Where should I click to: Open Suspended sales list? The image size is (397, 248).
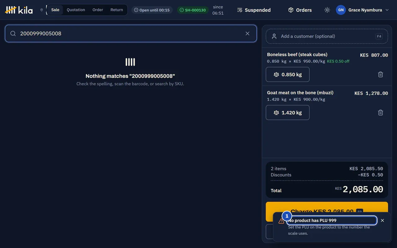[x=254, y=10]
